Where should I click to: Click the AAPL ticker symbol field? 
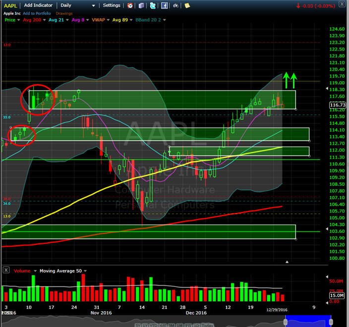[x=10, y=6]
